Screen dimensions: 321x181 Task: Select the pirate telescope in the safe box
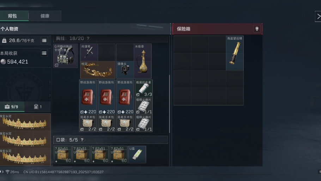(x=235, y=53)
